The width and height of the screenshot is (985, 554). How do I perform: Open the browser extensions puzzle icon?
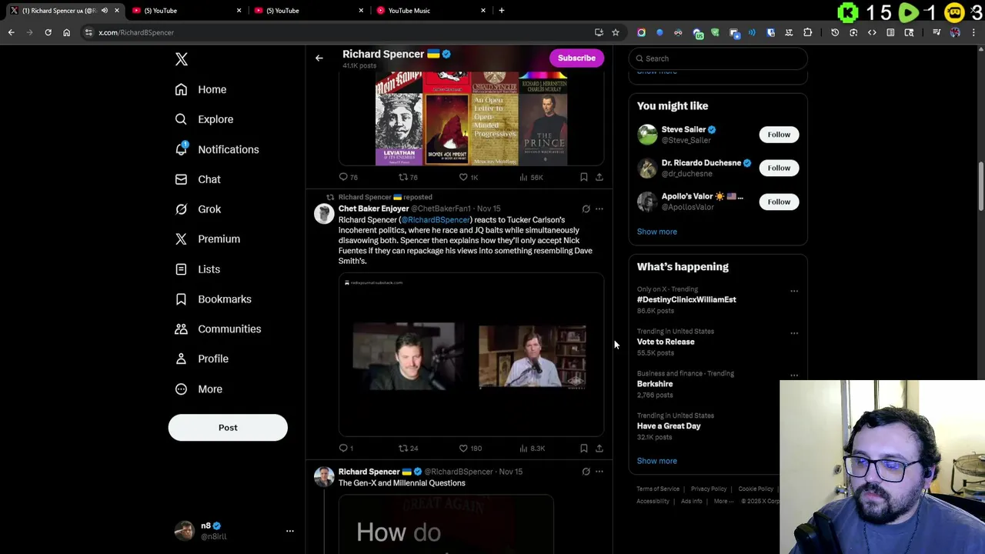pyautogui.click(x=807, y=32)
